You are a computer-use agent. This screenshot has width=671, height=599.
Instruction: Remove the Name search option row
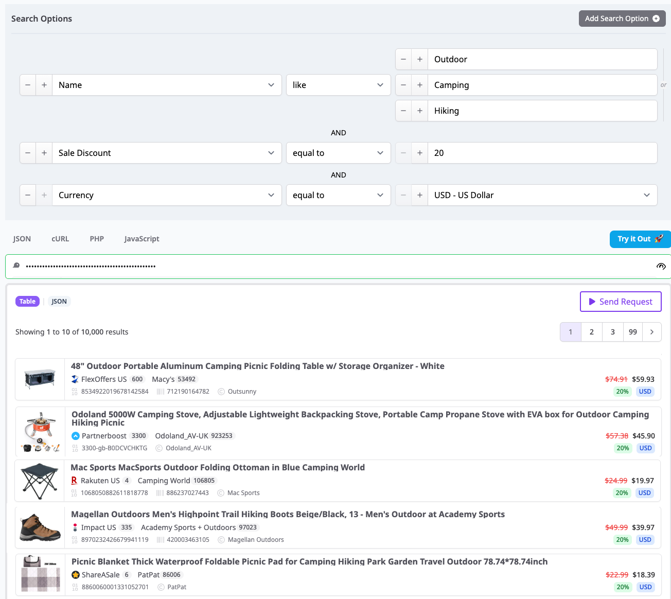point(28,85)
